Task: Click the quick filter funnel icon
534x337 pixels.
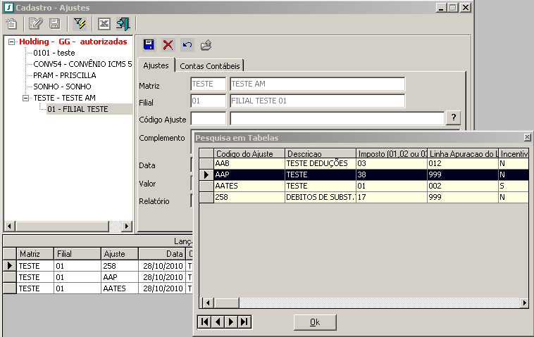Action: 80,24
